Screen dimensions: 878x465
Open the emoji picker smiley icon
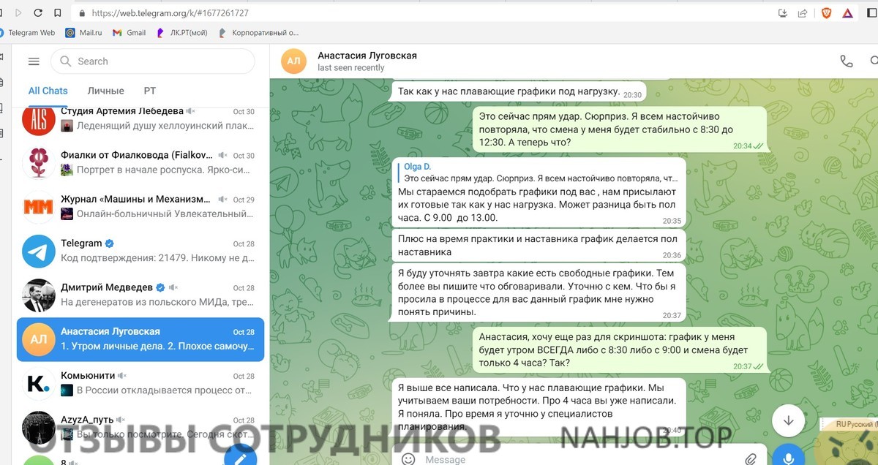409,459
